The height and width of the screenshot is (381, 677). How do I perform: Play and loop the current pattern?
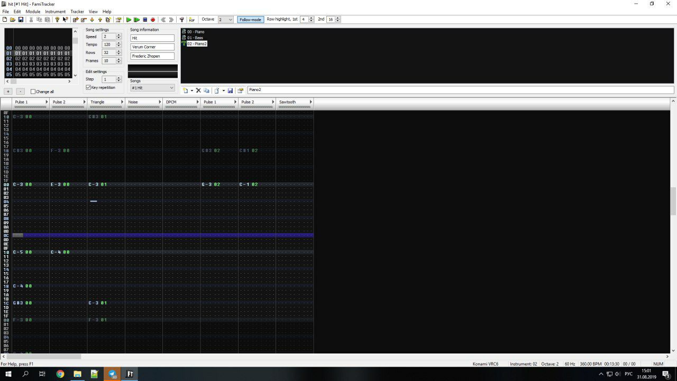tap(136, 20)
